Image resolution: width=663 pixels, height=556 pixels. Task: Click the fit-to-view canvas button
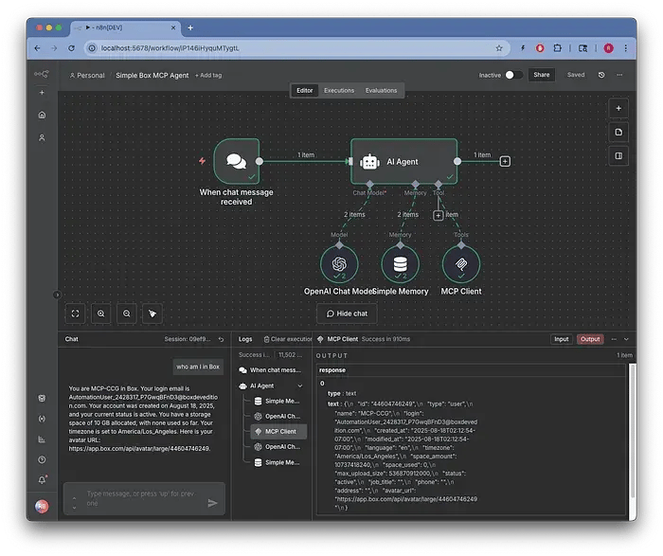pos(75,314)
